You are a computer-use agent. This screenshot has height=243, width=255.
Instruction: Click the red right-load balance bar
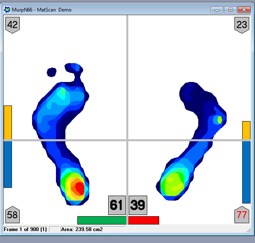(x=144, y=220)
